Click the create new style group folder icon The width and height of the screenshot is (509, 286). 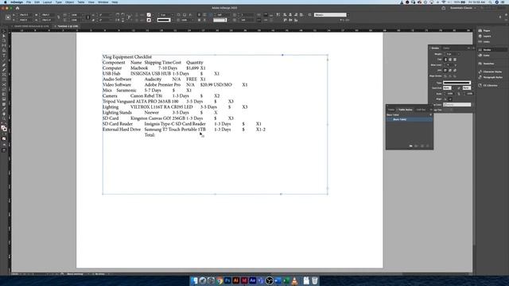pyautogui.click(x=410, y=146)
